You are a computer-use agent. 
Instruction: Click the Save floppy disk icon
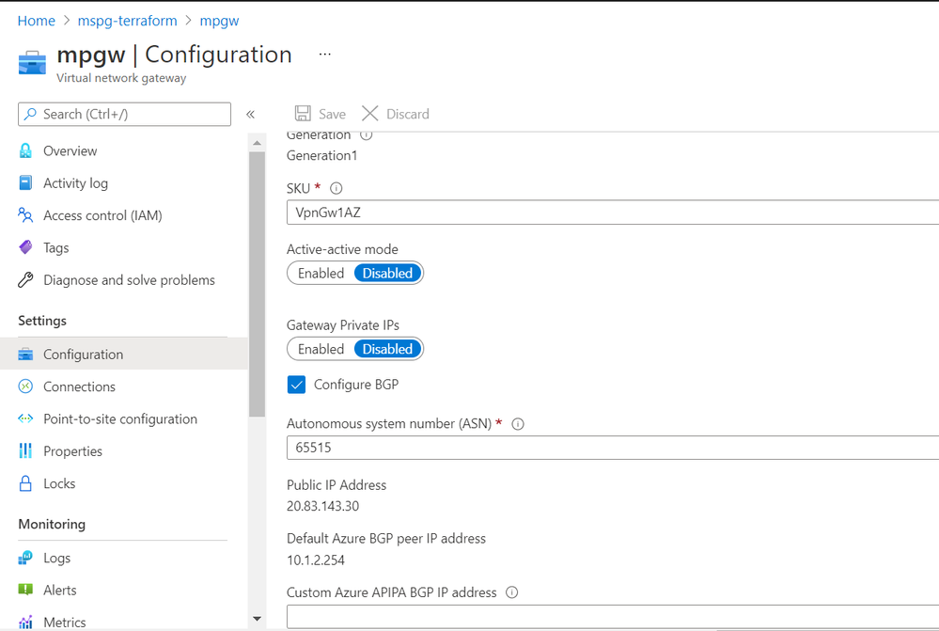click(303, 114)
